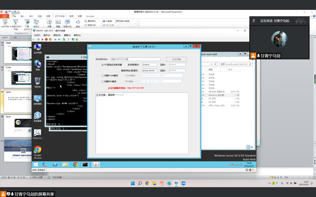Click Windows Start button in VM taskbar
This screenshot has width=316, height=197.
point(36,165)
